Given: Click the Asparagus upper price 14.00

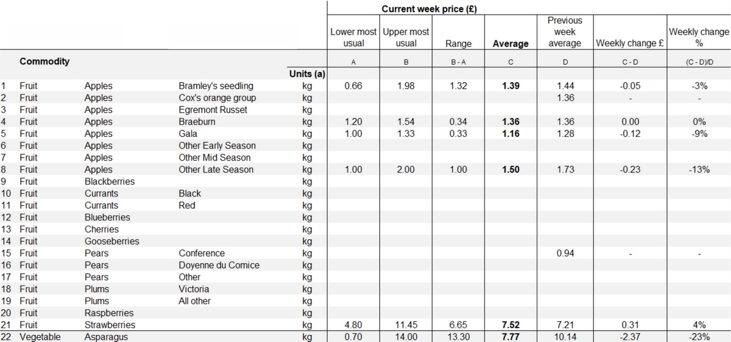Looking at the screenshot, I should point(406,337).
